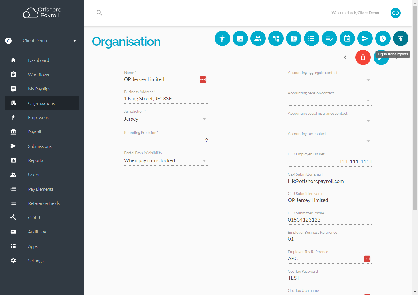Open the people group icon button
The height and width of the screenshot is (295, 418).
pos(258,38)
